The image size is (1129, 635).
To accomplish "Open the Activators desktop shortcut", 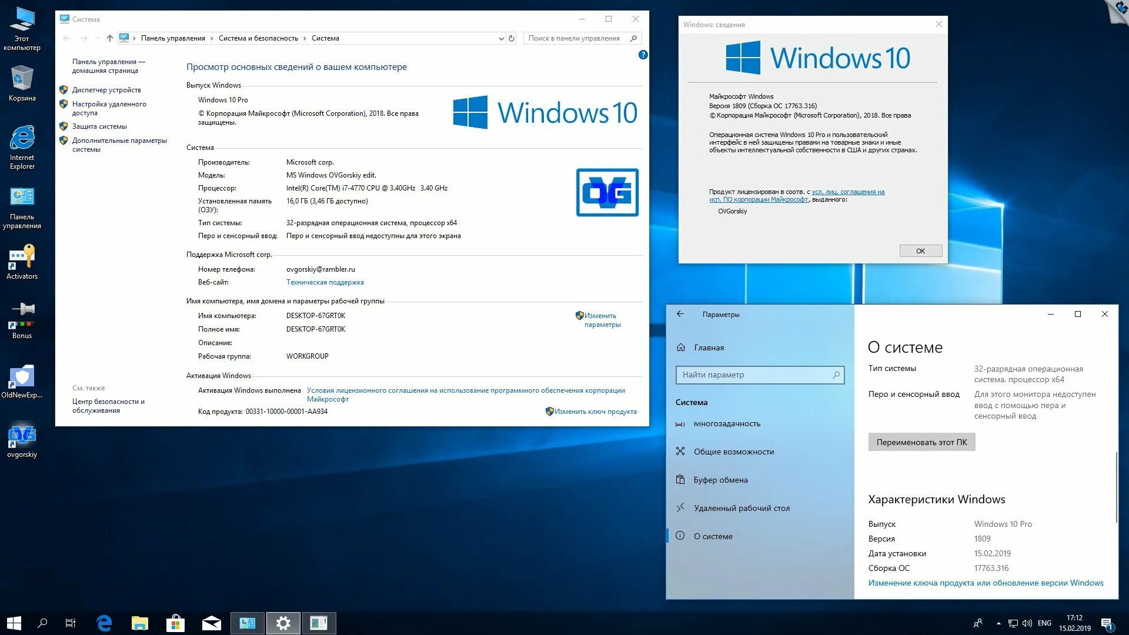I will pos(22,262).
